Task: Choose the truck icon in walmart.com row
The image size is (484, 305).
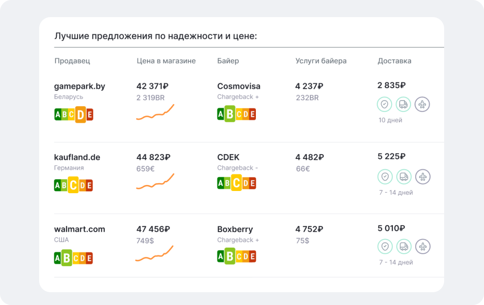Action: (404, 246)
